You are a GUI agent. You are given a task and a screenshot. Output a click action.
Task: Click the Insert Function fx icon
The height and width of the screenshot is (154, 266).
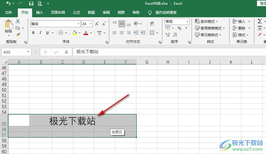[67, 52]
